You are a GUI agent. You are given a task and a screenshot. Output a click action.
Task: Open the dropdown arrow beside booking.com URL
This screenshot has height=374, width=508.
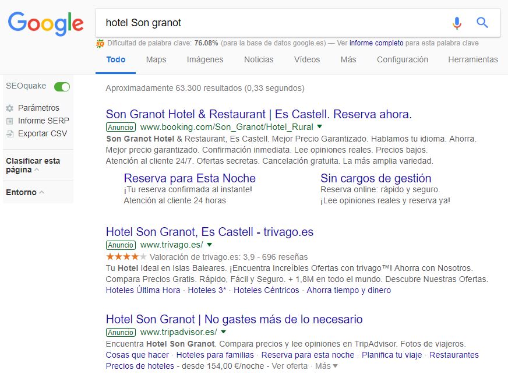coord(320,126)
